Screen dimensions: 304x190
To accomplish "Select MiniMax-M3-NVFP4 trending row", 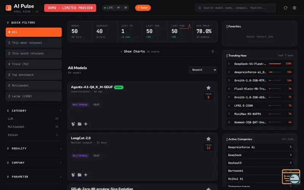I will pos(260,114).
